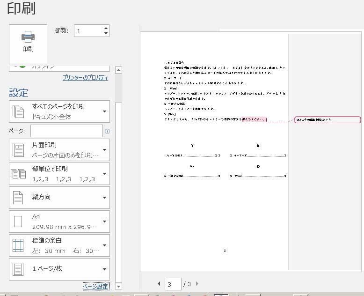
Task: Click the portrait orientation page icon
Action: 18,198
